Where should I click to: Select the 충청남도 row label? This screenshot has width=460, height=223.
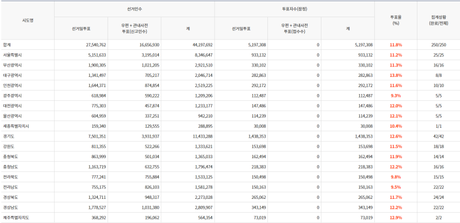10,167
